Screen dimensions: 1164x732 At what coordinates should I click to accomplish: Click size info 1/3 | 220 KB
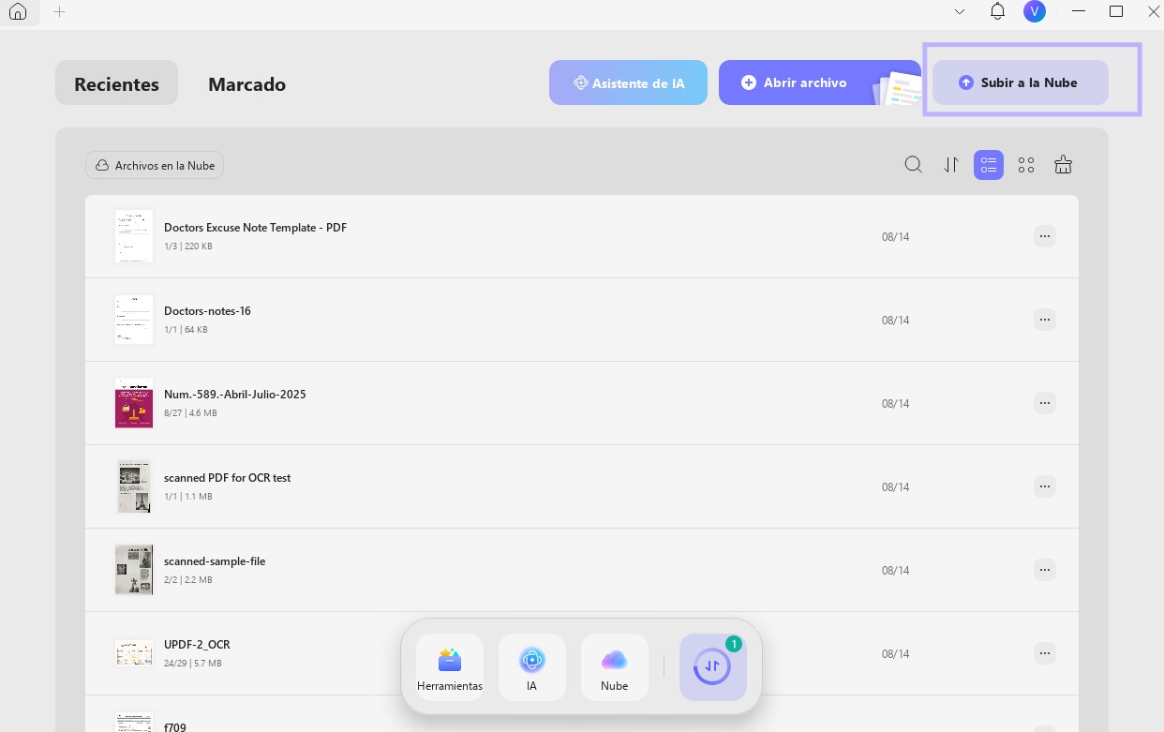pos(188,246)
